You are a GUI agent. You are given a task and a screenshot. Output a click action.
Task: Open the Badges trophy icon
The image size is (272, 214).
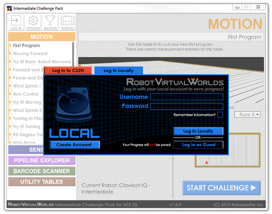click(x=50, y=22)
